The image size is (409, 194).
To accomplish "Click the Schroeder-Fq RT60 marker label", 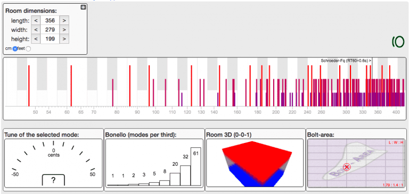I will click(x=346, y=61).
